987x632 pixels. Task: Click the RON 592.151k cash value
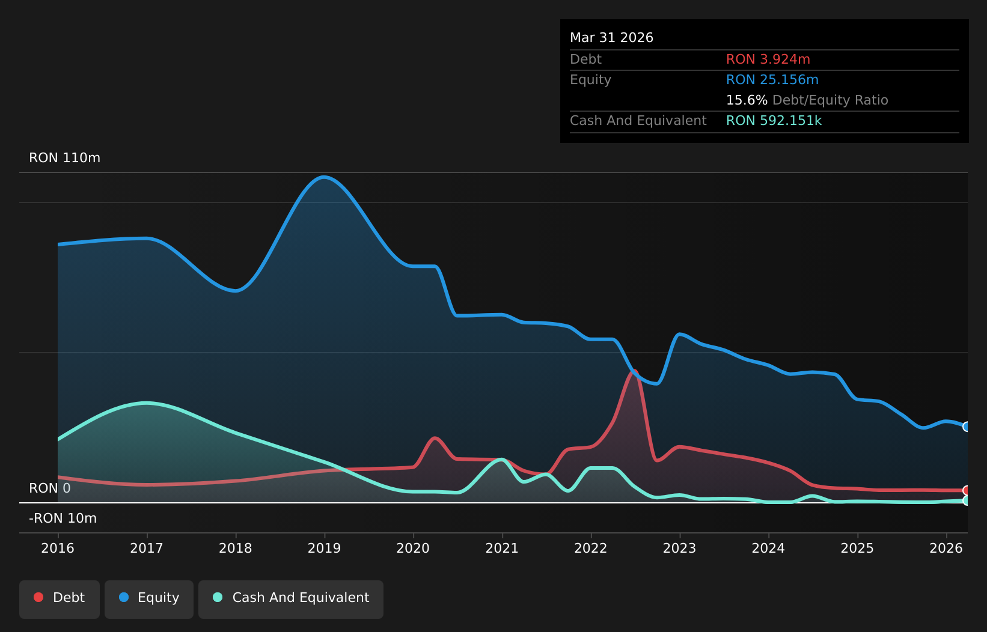point(774,121)
